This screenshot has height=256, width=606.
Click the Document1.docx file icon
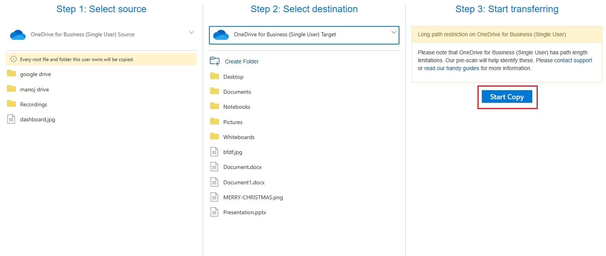point(214,182)
